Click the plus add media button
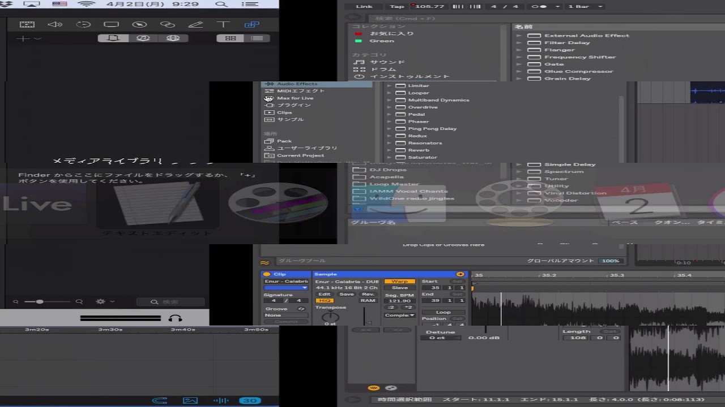This screenshot has height=407, width=725. pos(23,38)
